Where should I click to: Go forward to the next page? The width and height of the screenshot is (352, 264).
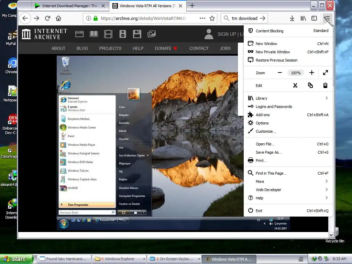tap(36, 18)
